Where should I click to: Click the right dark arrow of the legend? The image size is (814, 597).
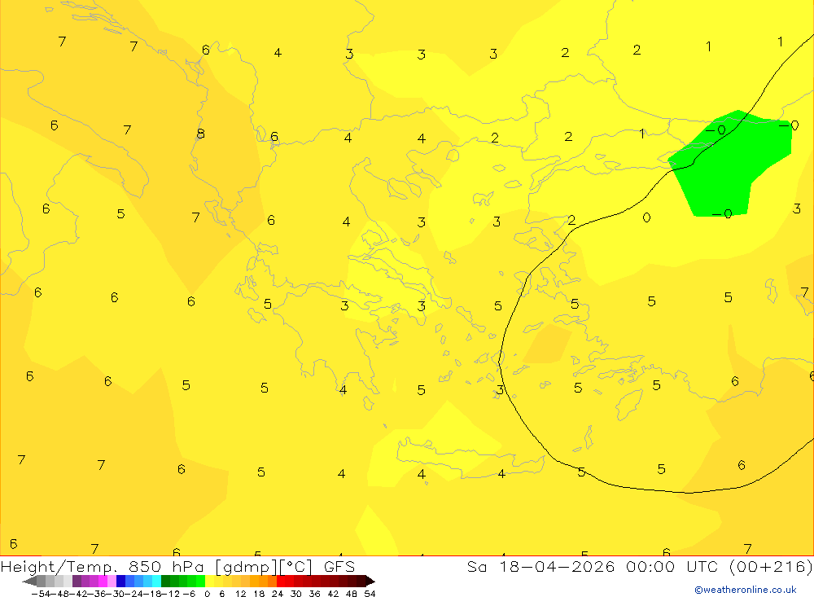pyautogui.click(x=370, y=582)
